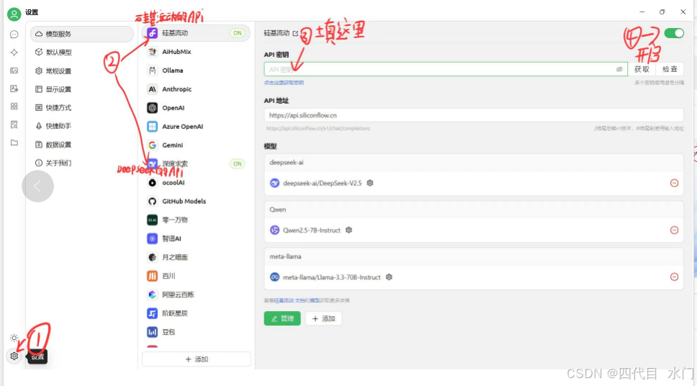Open the image painting sidebar icon

point(14,71)
